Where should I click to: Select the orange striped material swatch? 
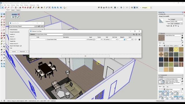[166, 69]
